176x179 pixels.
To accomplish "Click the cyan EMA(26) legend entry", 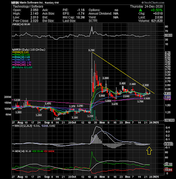I will (21, 57).
